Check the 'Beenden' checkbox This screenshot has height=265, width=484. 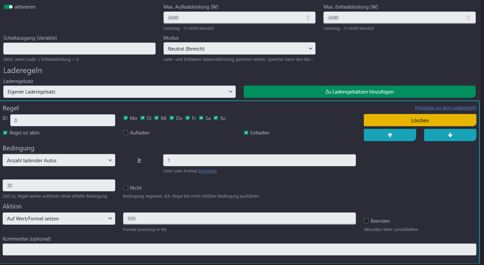366,221
